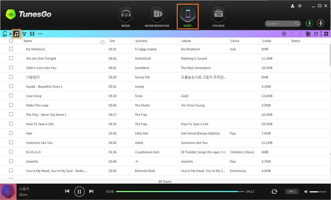Switch to the MUSIK MEDIATHEK tab
331x200 pixels.
(x=157, y=17)
